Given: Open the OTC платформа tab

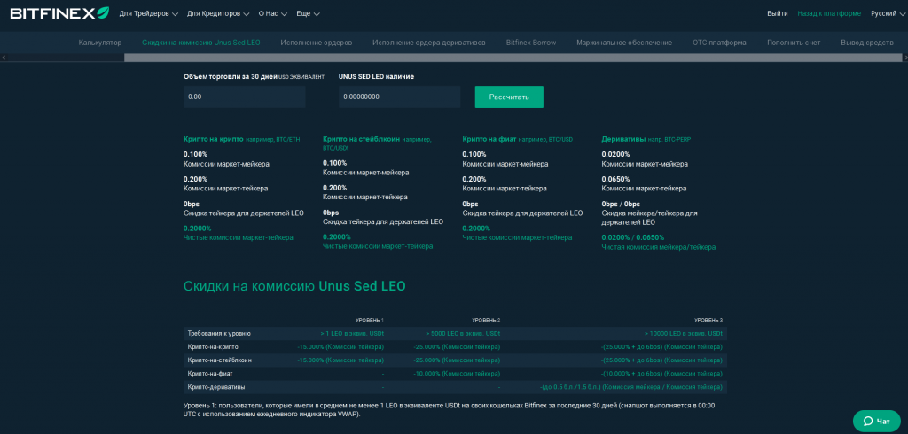Looking at the screenshot, I should (719, 43).
